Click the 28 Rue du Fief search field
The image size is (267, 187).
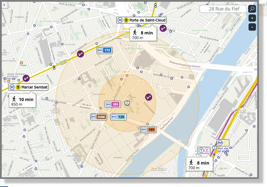(x=225, y=9)
